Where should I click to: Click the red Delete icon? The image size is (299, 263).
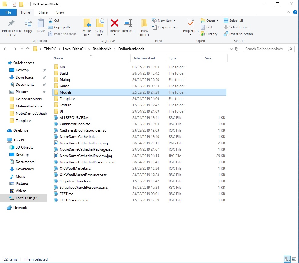115,23
